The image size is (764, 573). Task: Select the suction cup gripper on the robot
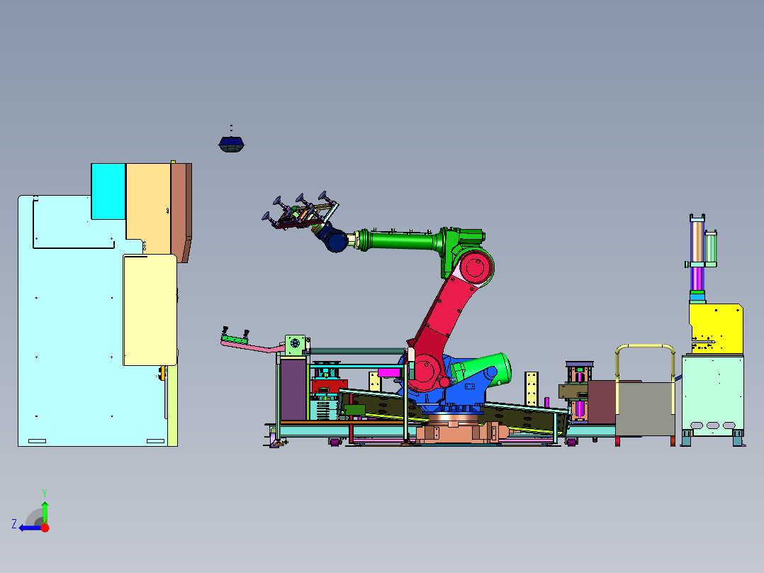pos(300,212)
